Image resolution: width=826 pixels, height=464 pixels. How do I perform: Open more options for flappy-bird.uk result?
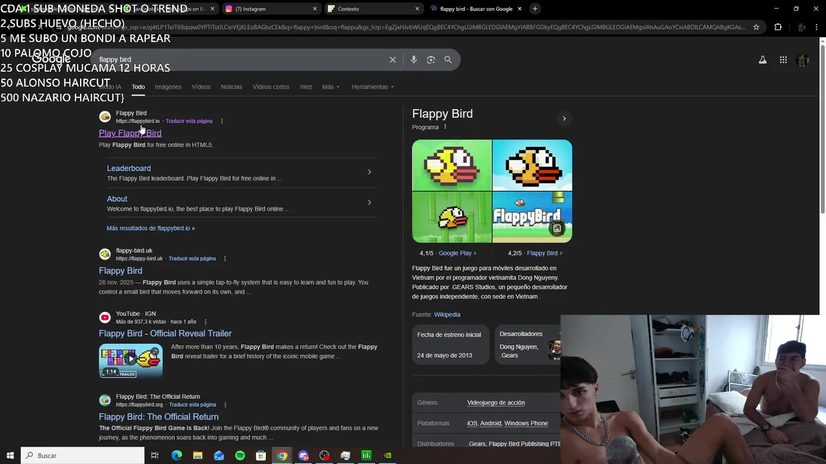[x=225, y=258]
